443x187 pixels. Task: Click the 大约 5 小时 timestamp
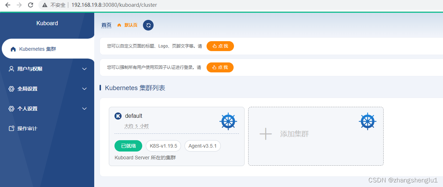(x=137, y=126)
